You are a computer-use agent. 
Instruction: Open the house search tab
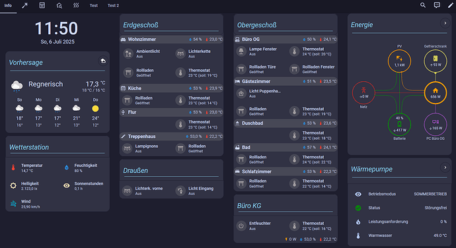59,5
